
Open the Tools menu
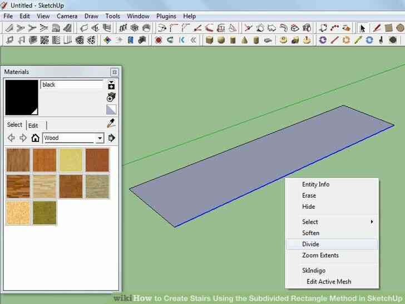[112, 16]
